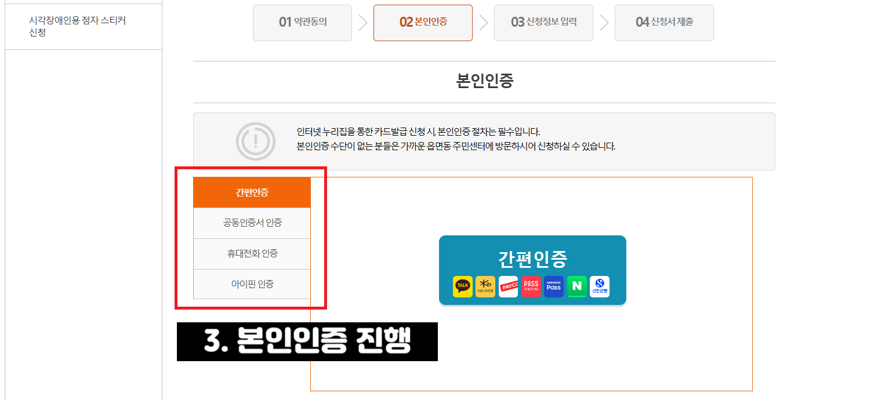Choose the PAYCO authentication icon

(508, 286)
